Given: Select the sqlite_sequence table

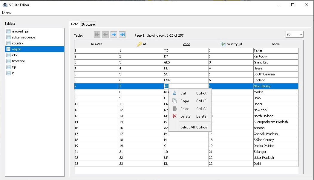Looking at the screenshot, I should coord(23,37).
